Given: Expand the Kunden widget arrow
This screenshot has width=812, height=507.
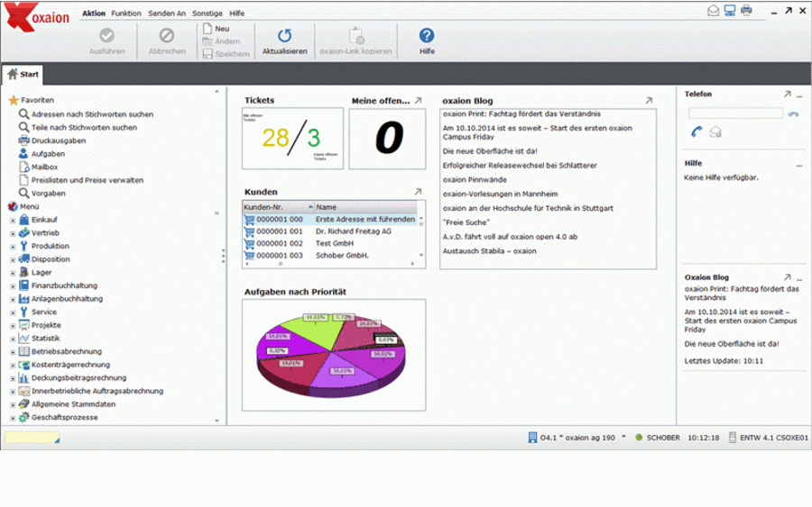Looking at the screenshot, I should [419, 192].
